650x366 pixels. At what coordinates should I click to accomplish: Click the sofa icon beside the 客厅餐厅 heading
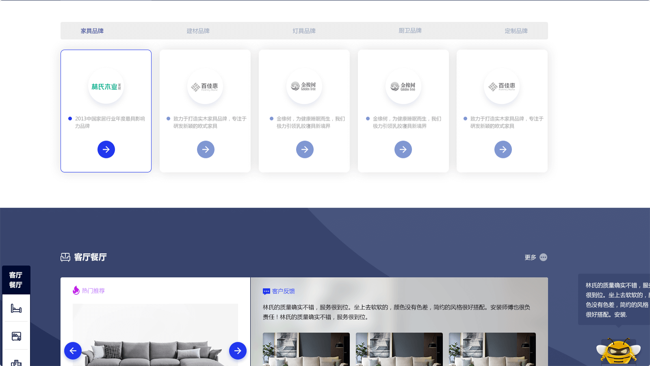[x=65, y=257]
